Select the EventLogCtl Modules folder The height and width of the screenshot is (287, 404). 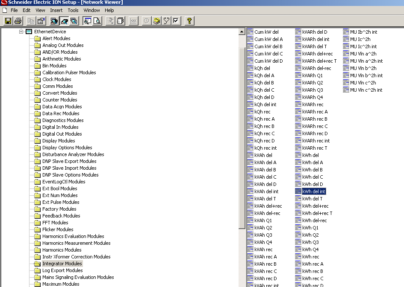64,182
